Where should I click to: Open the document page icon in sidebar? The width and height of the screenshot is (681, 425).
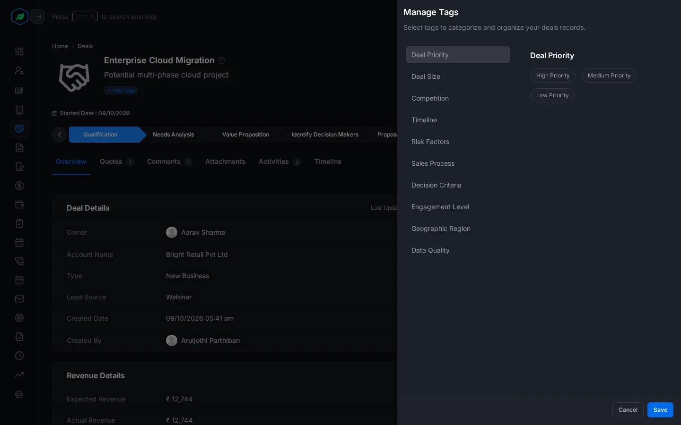[x=19, y=148]
